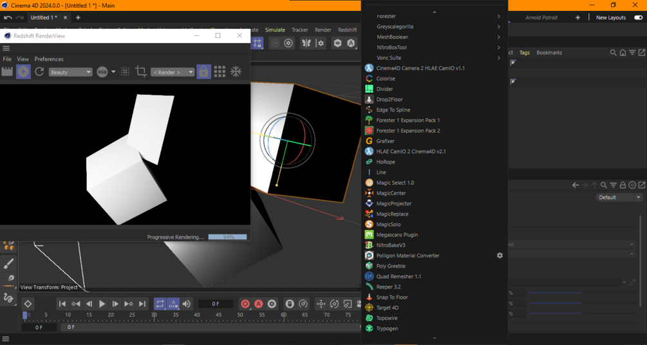Toggle the Attribute Manager lock icon
This screenshot has width=647, height=345.
tap(623, 185)
